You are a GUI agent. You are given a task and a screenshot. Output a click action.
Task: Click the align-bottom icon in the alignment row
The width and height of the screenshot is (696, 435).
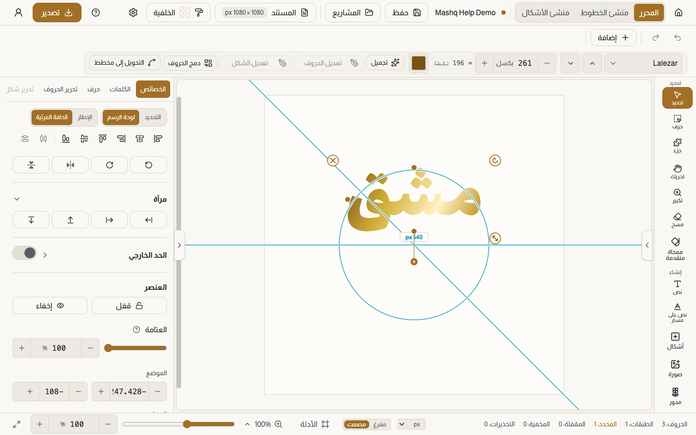[x=66, y=139]
